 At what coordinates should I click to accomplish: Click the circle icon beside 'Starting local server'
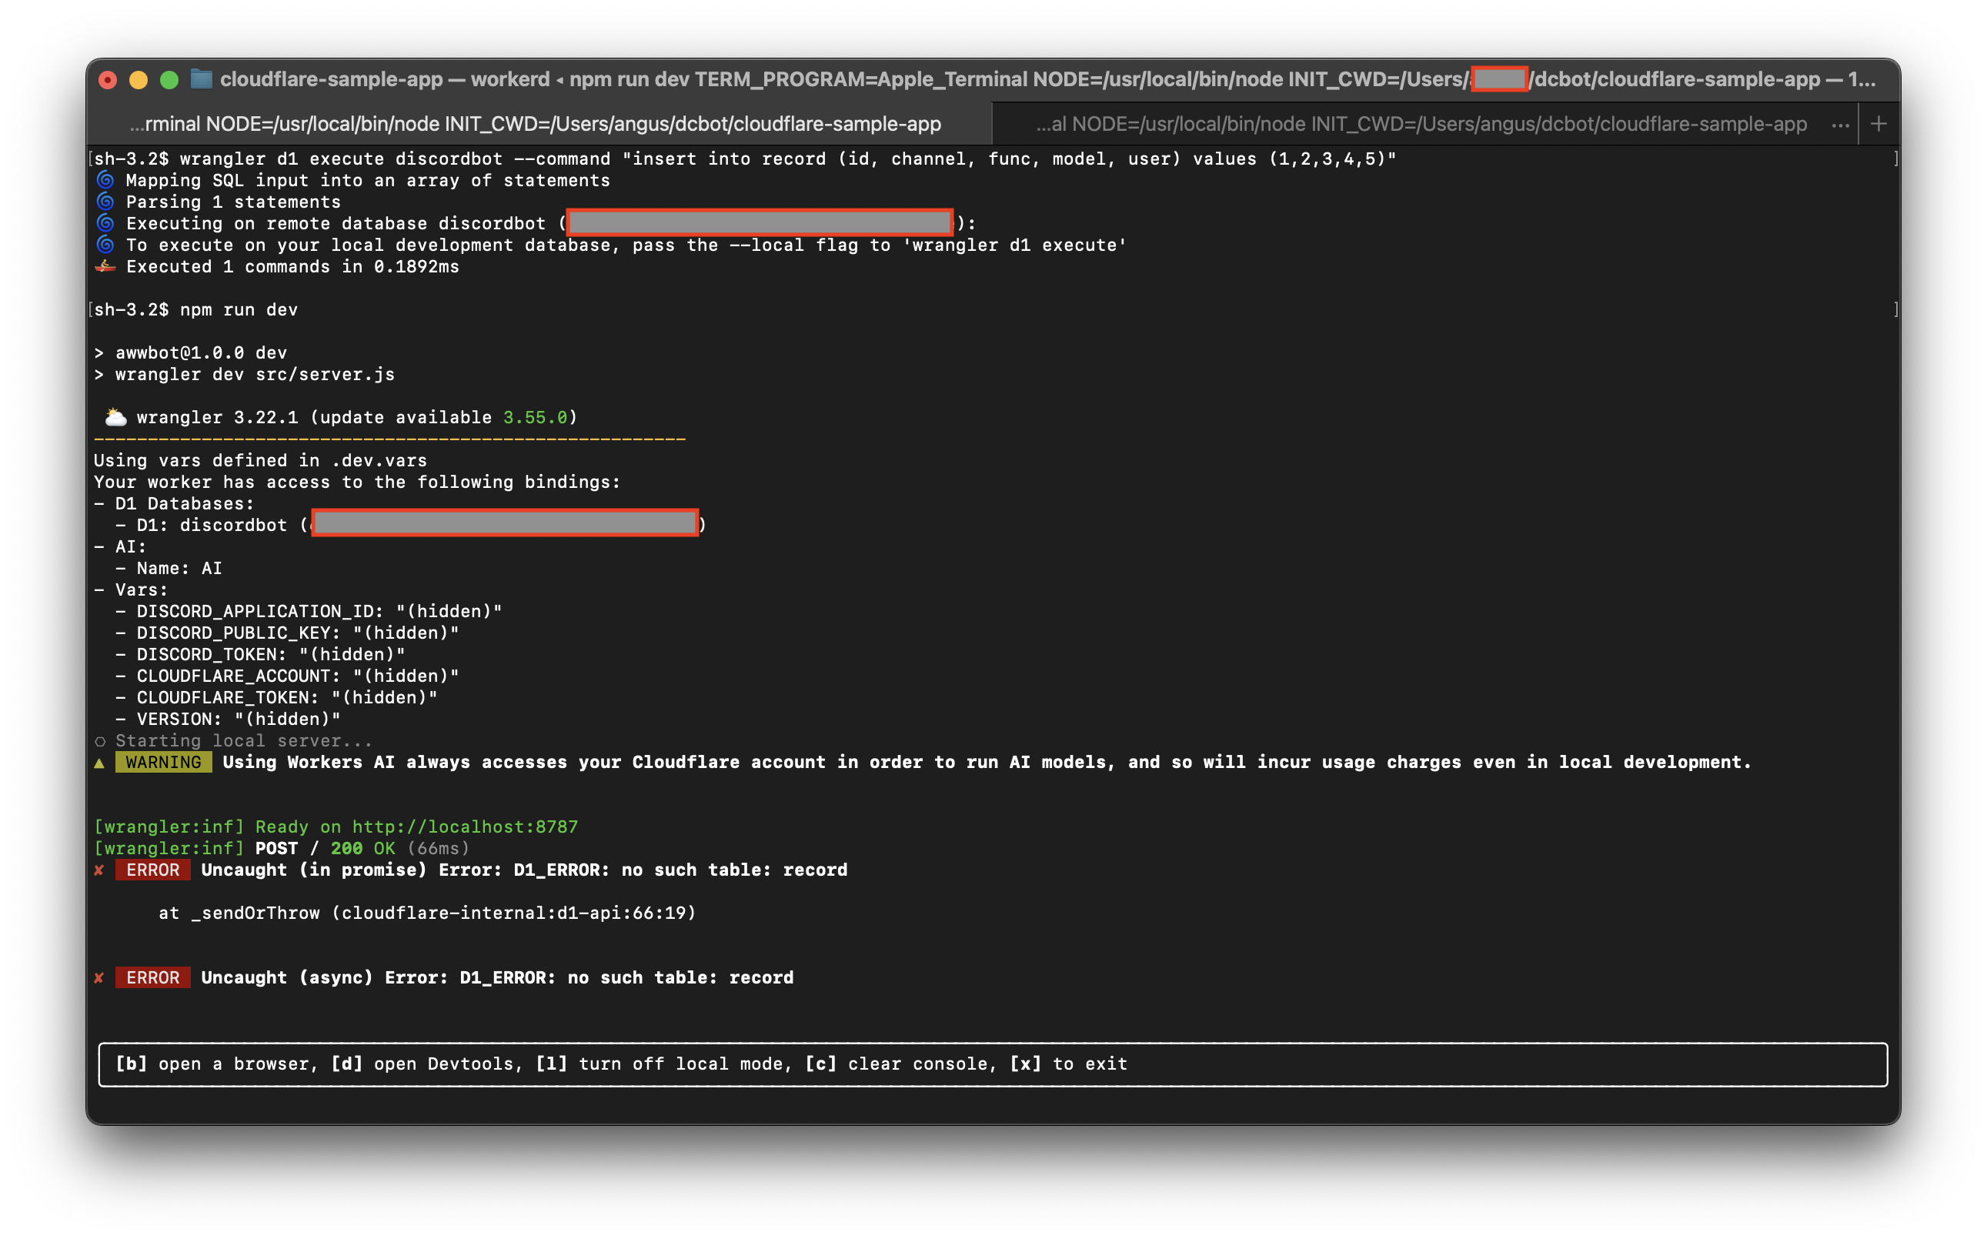point(100,741)
